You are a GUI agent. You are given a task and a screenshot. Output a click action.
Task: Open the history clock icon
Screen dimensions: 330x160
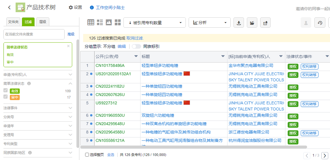(320, 23)
